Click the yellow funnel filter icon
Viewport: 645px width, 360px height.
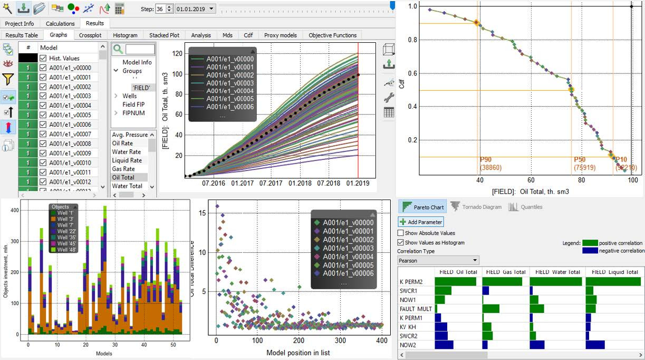8,80
